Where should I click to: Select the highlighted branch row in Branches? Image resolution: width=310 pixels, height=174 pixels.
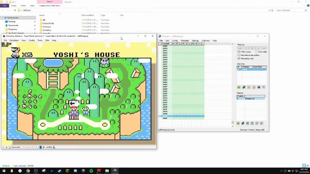[252, 70]
